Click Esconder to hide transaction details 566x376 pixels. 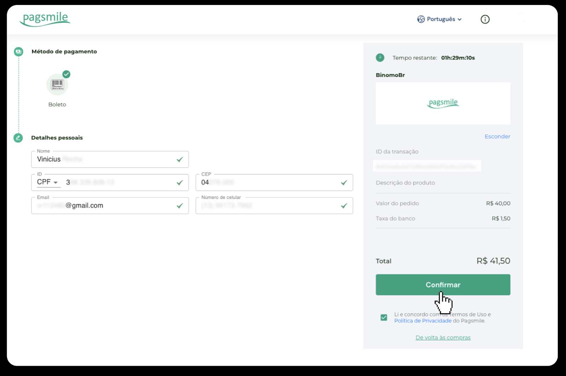(x=497, y=137)
